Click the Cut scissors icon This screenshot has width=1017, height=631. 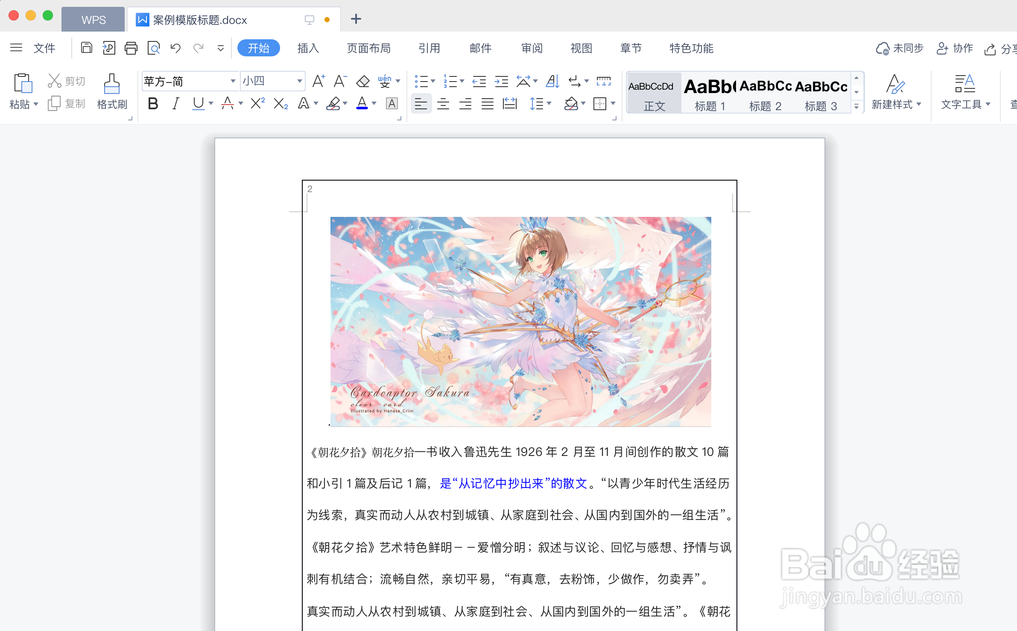54,81
